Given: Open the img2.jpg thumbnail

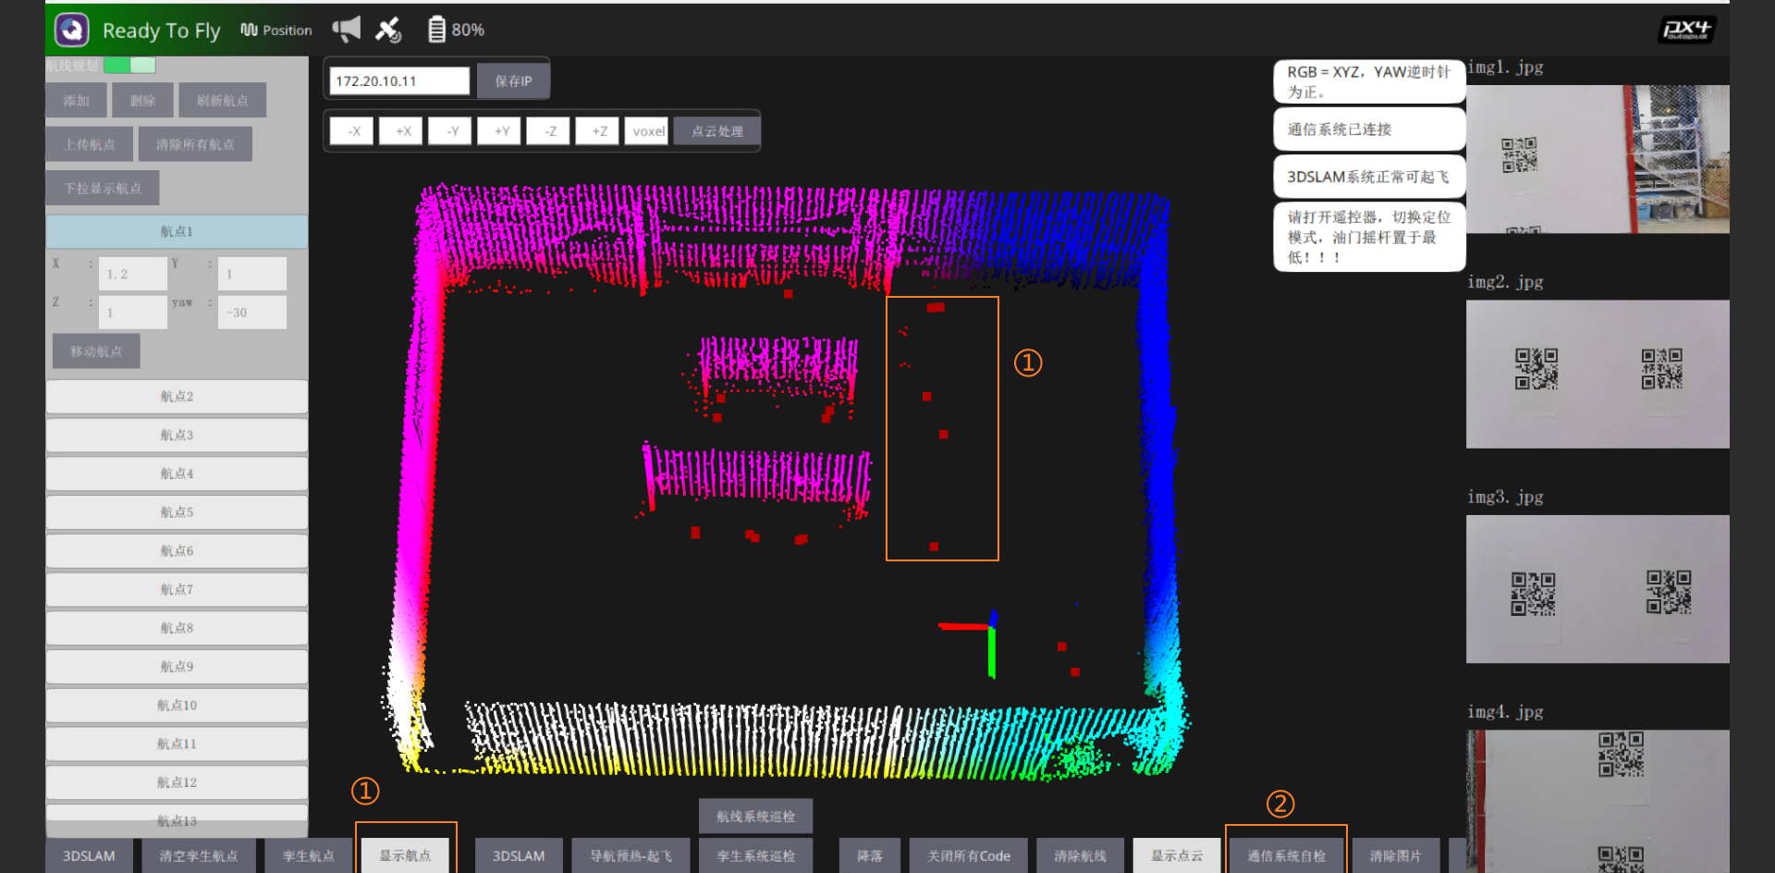Looking at the screenshot, I should click(1597, 375).
